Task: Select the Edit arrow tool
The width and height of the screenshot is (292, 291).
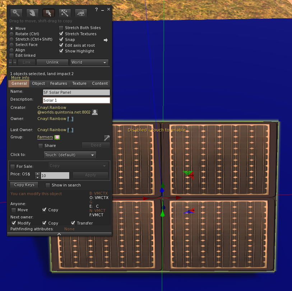Action: (x=48, y=13)
